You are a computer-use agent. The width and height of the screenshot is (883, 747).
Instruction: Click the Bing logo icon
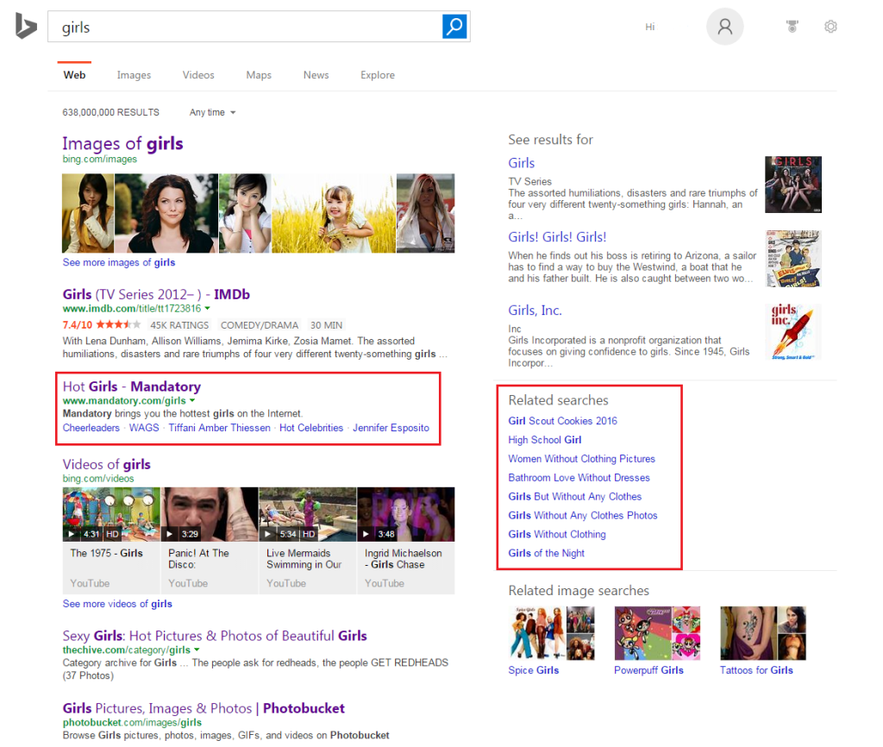click(25, 27)
